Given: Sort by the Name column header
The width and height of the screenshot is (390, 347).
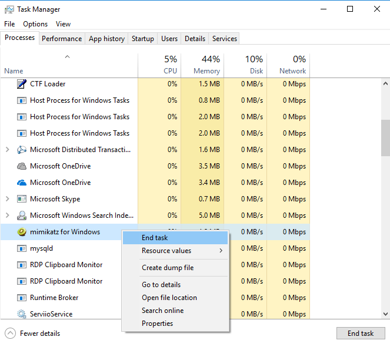Looking at the screenshot, I should [x=69, y=65].
